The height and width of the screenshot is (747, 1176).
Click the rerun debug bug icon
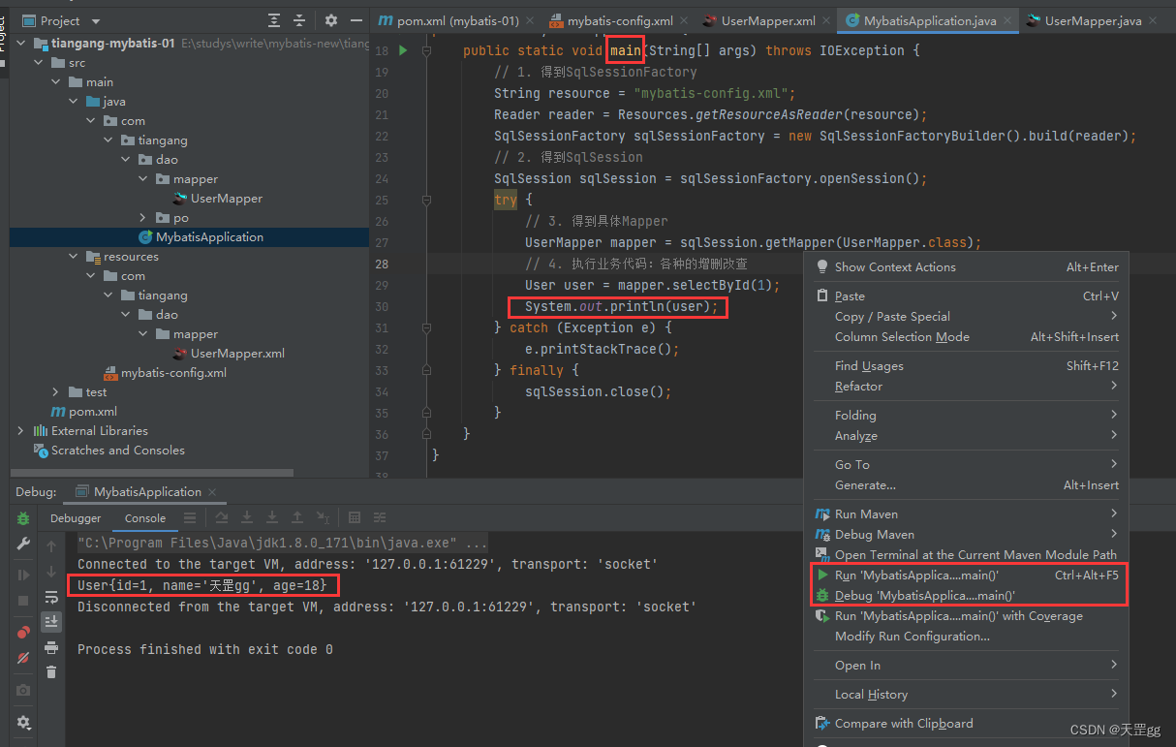click(23, 518)
